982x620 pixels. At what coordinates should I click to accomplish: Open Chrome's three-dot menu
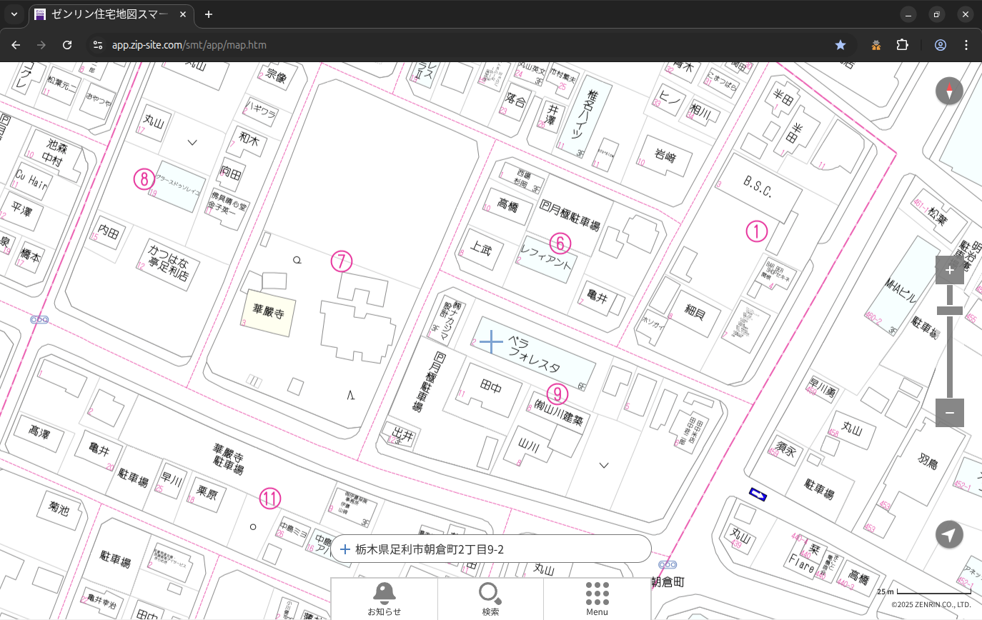click(966, 45)
